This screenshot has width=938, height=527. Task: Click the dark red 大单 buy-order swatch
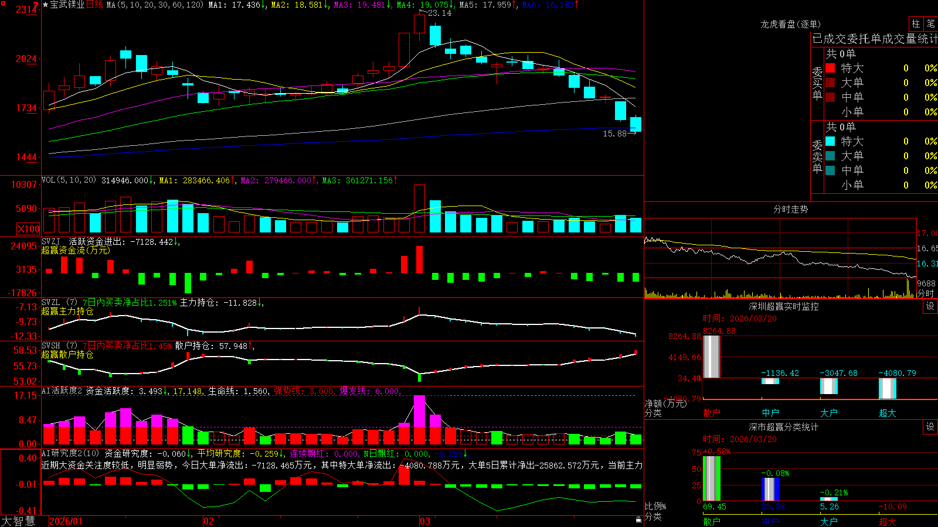pyautogui.click(x=830, y=83)
